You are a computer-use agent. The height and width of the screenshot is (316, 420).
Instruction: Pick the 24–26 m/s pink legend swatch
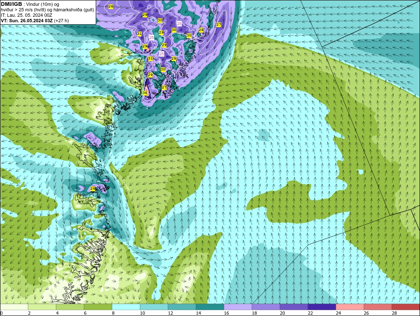(x=350, y=307)
